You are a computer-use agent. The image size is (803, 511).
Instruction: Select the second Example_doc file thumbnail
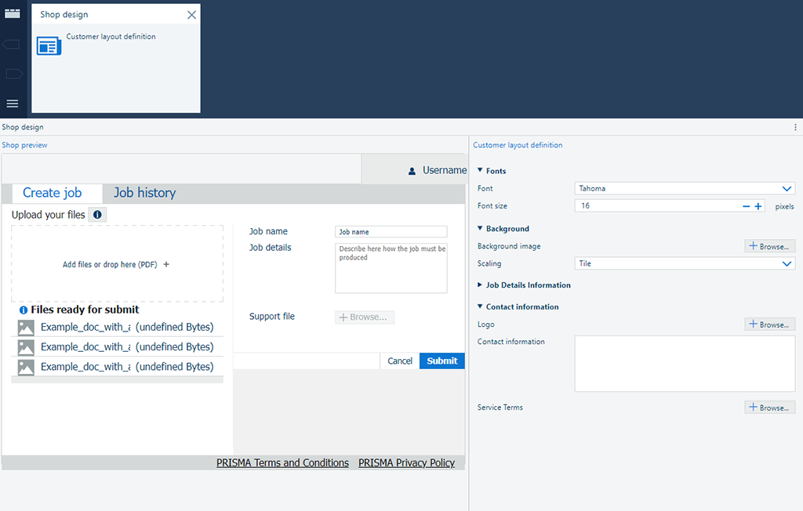[26, 347]
